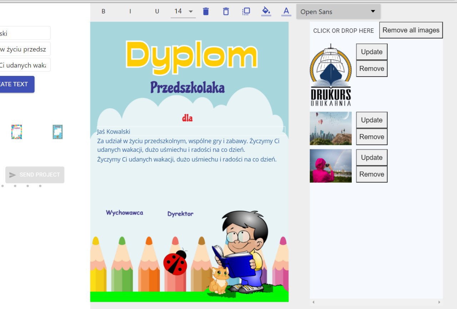
Task: Click the CLICK OR DROP HERE upload area
Action: pyautogui.click(x=343, y=31)
